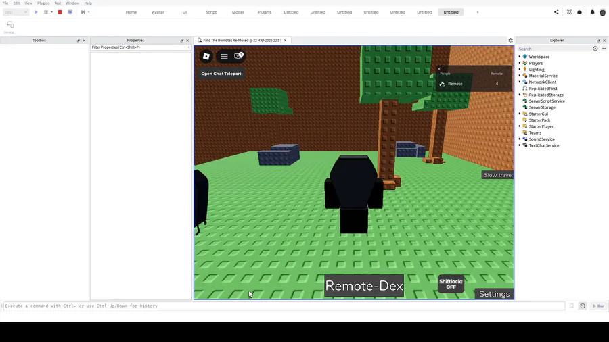Open the in-game Settings button
Viewport: 609px width, 342px height.
494,294
